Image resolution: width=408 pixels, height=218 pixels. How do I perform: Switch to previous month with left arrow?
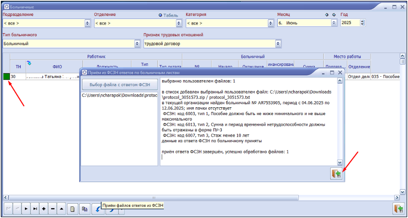[x=327, y=15]
